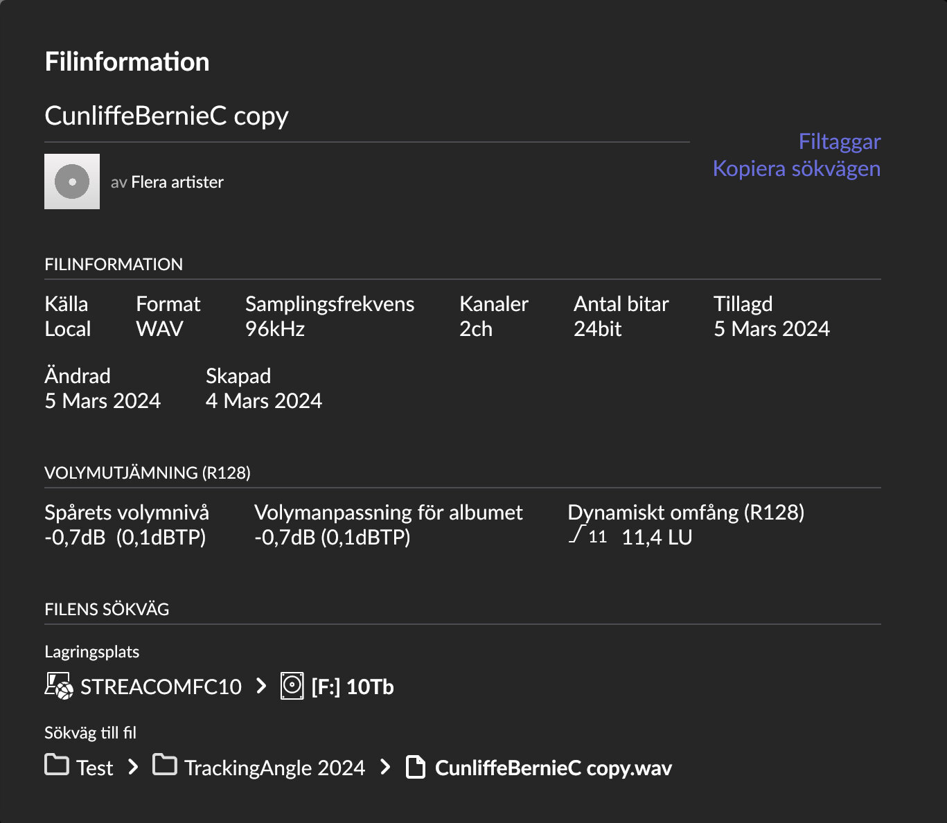Select the [F:] 10Tb storage label

point(353,687)
